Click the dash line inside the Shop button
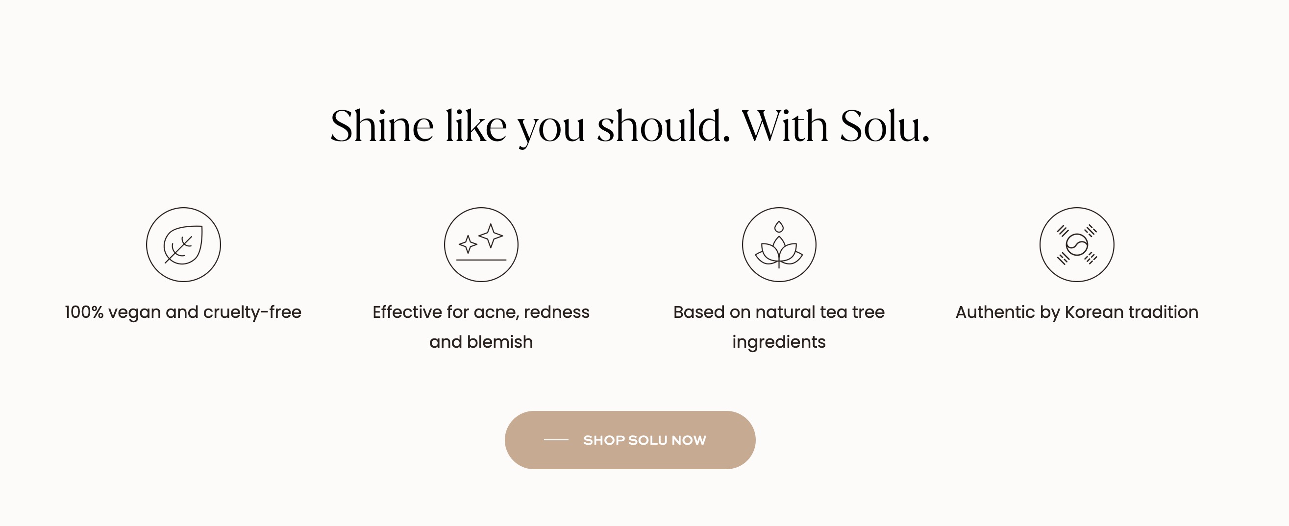The image size is (1289, 526). (x=556, y=440)
